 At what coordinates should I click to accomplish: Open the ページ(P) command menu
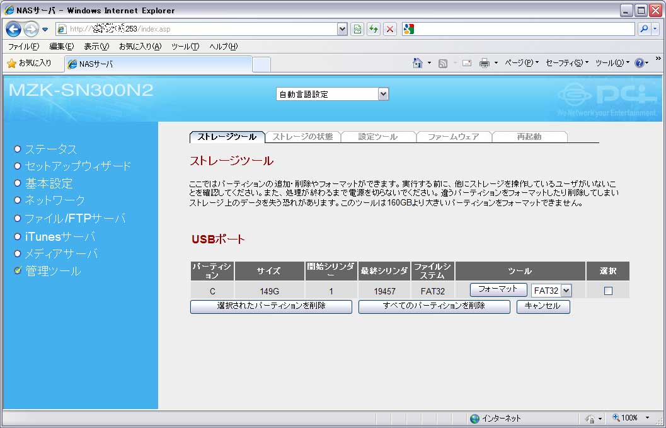tap(521, 63)
